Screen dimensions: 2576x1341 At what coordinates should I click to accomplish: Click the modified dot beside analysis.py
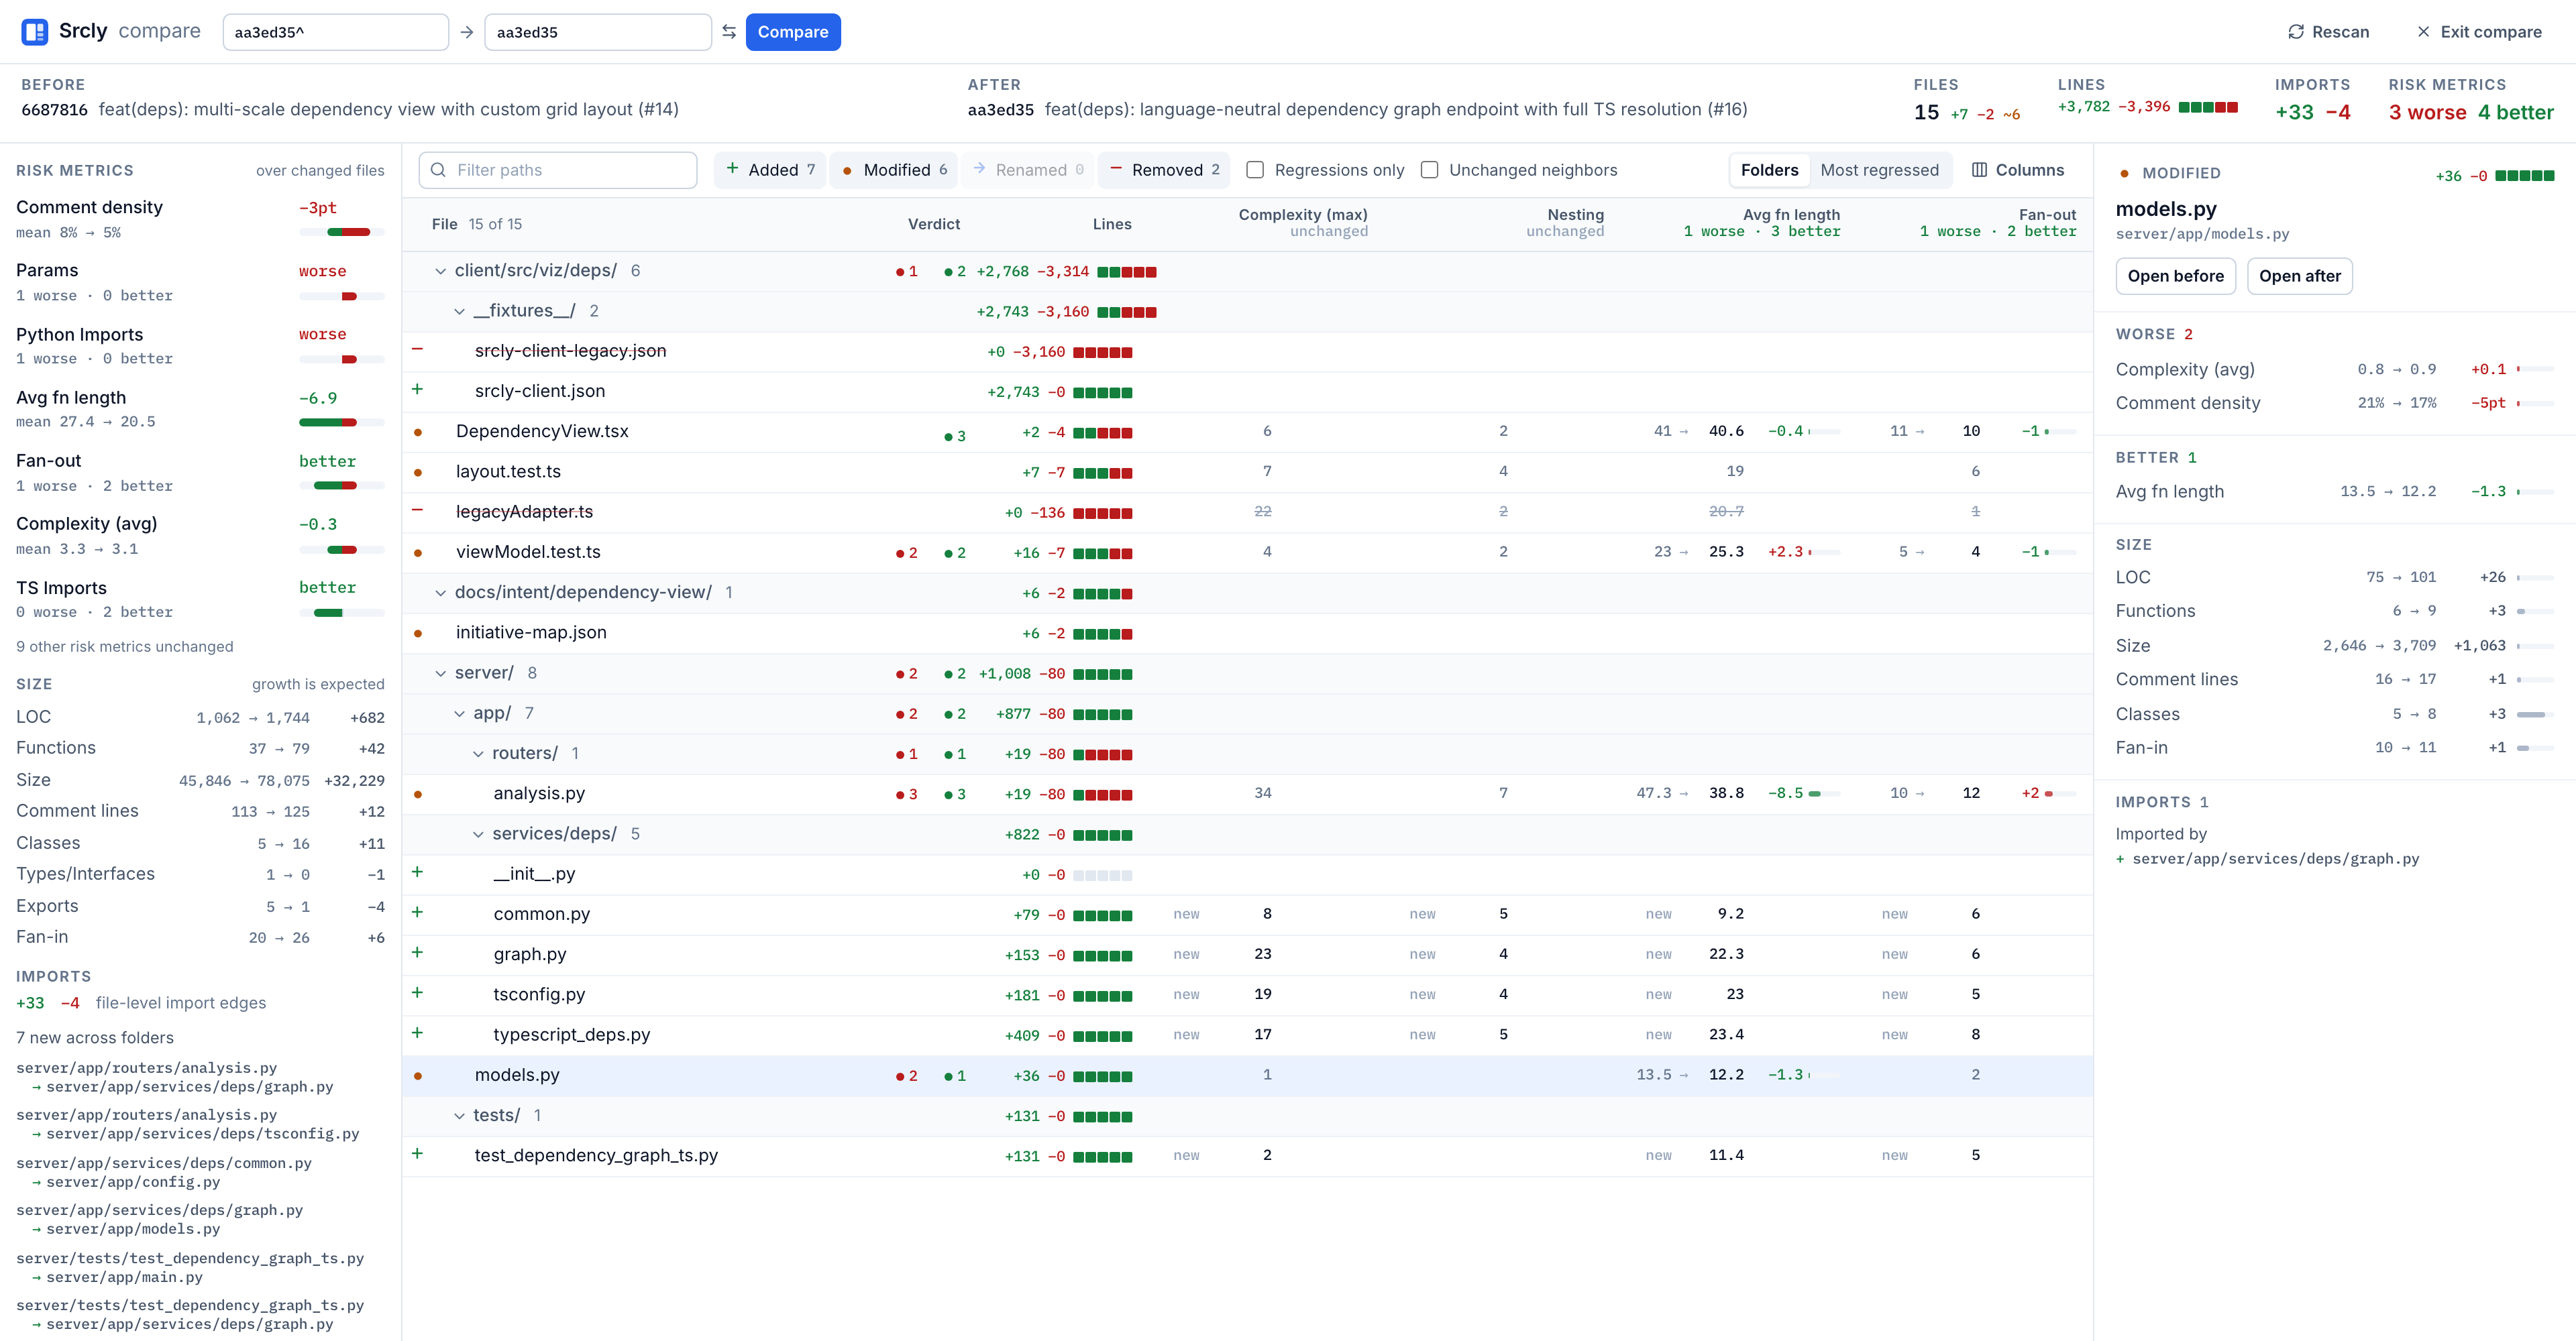pos(417,795)
